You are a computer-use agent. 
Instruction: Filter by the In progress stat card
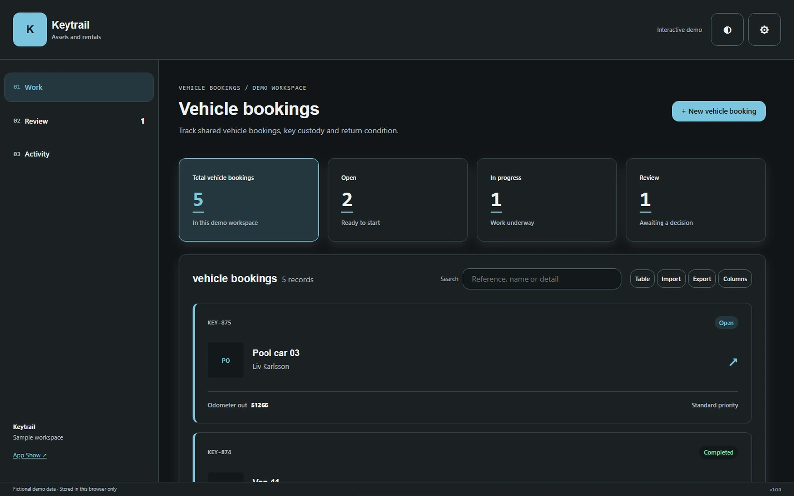547,200
